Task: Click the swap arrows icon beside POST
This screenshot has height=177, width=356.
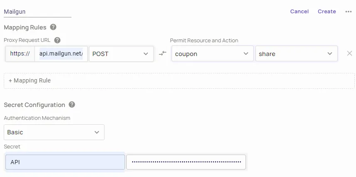Action: pos(162,53)
